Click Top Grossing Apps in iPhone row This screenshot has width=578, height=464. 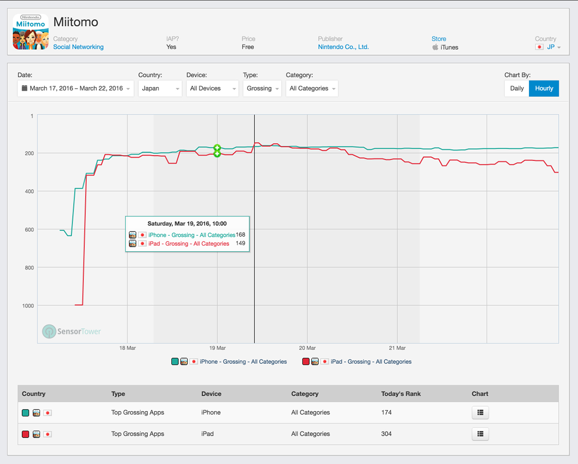[138, 412]
